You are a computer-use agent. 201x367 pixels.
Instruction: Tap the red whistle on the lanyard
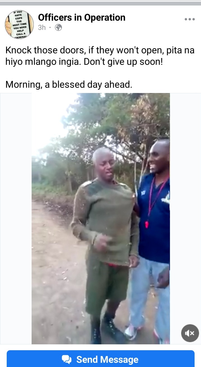coord(147,224)
